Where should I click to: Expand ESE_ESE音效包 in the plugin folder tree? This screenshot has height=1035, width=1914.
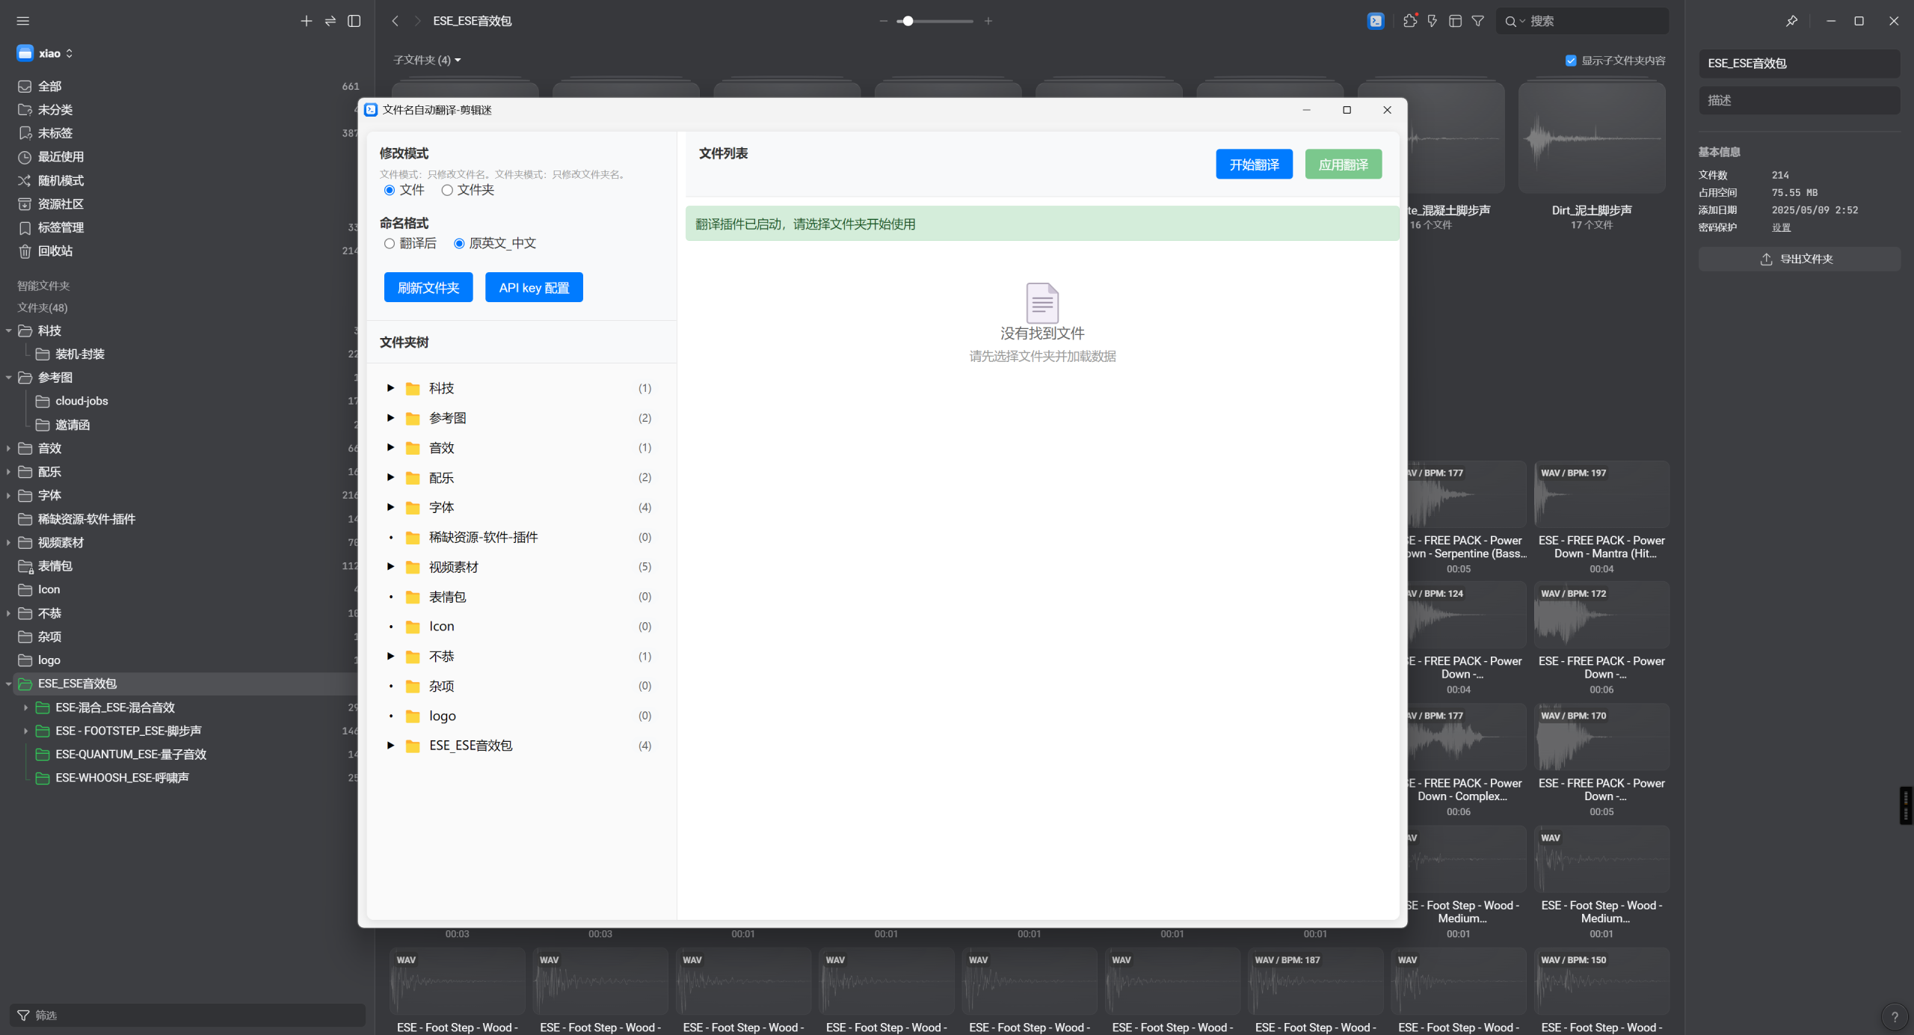coord(390,746)
